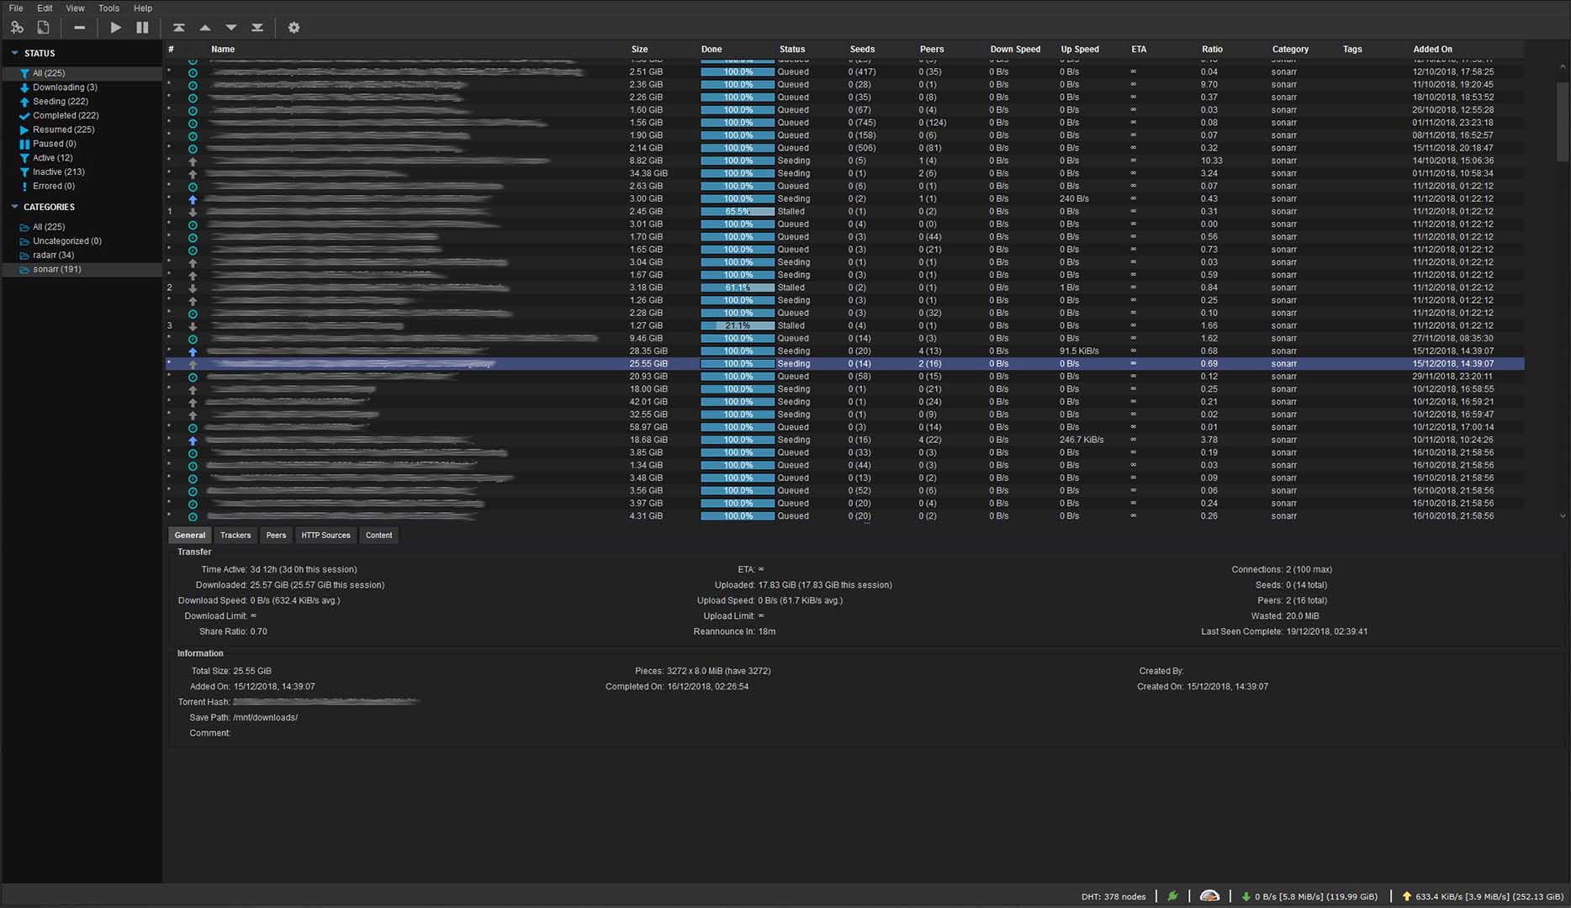Viewport: 1571px width, 908px height.
Task: Show only Errored (0) torrents
Action: 53,186
